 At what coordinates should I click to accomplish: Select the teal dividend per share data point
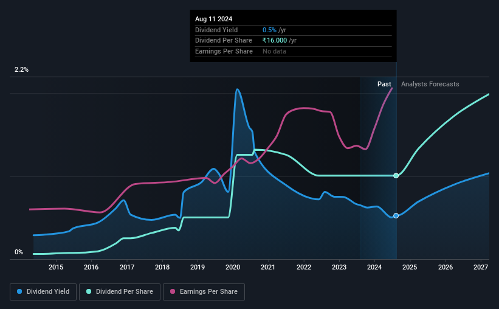[396, 176]
